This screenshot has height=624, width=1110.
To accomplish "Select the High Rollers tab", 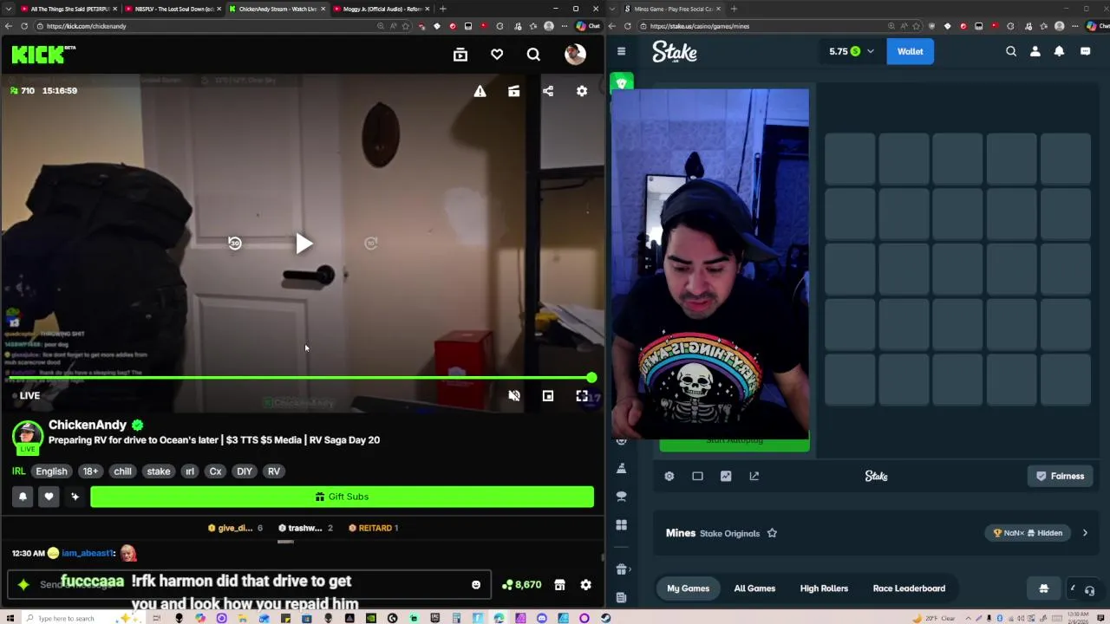I will pos(824,588).
